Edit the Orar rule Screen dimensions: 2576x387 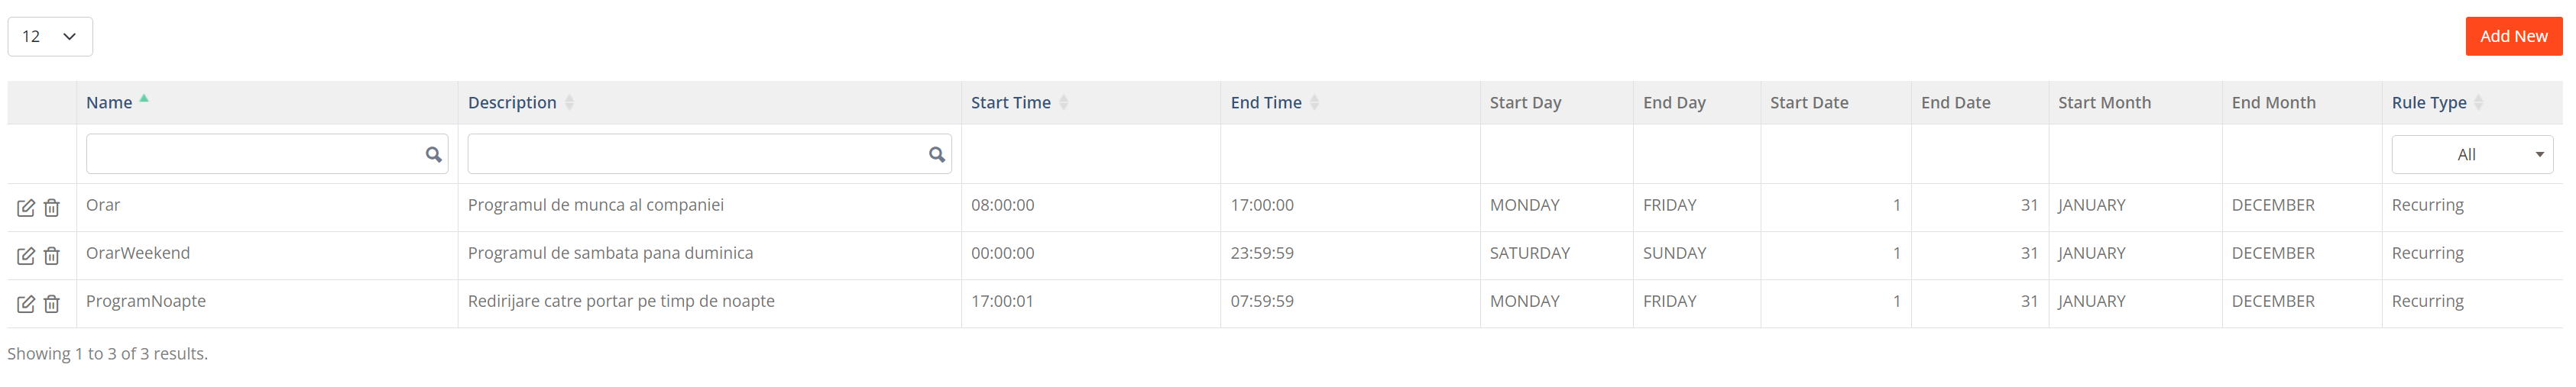(26, 208)
